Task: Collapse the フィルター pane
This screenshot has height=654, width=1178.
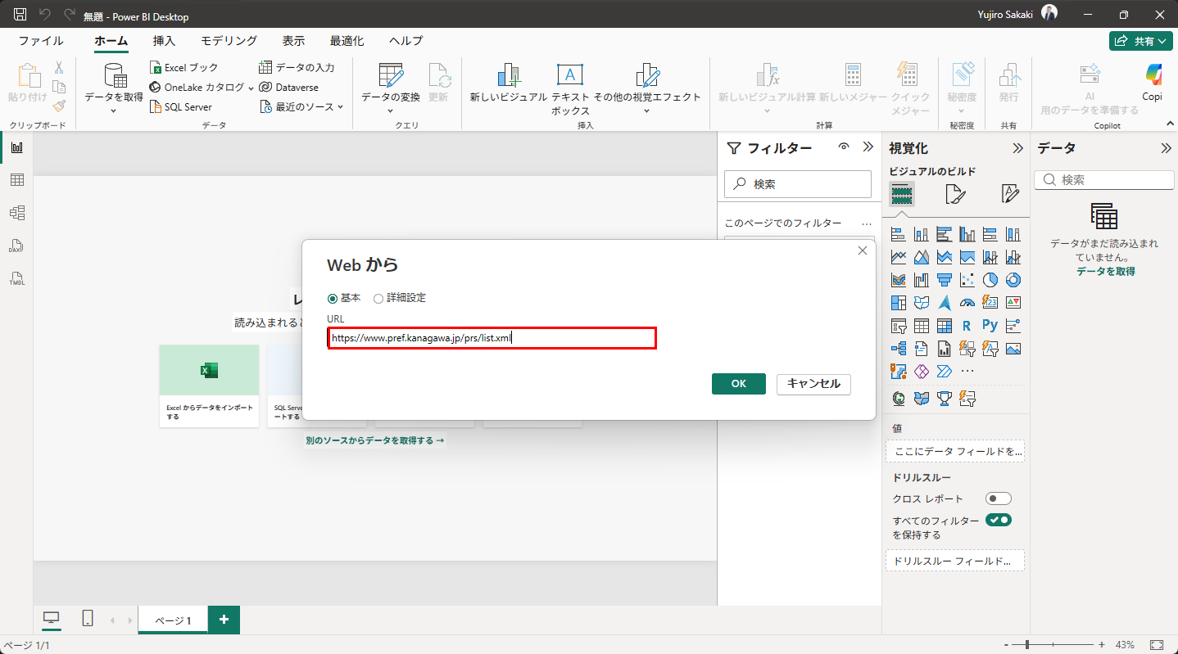Action: (868, 147)
